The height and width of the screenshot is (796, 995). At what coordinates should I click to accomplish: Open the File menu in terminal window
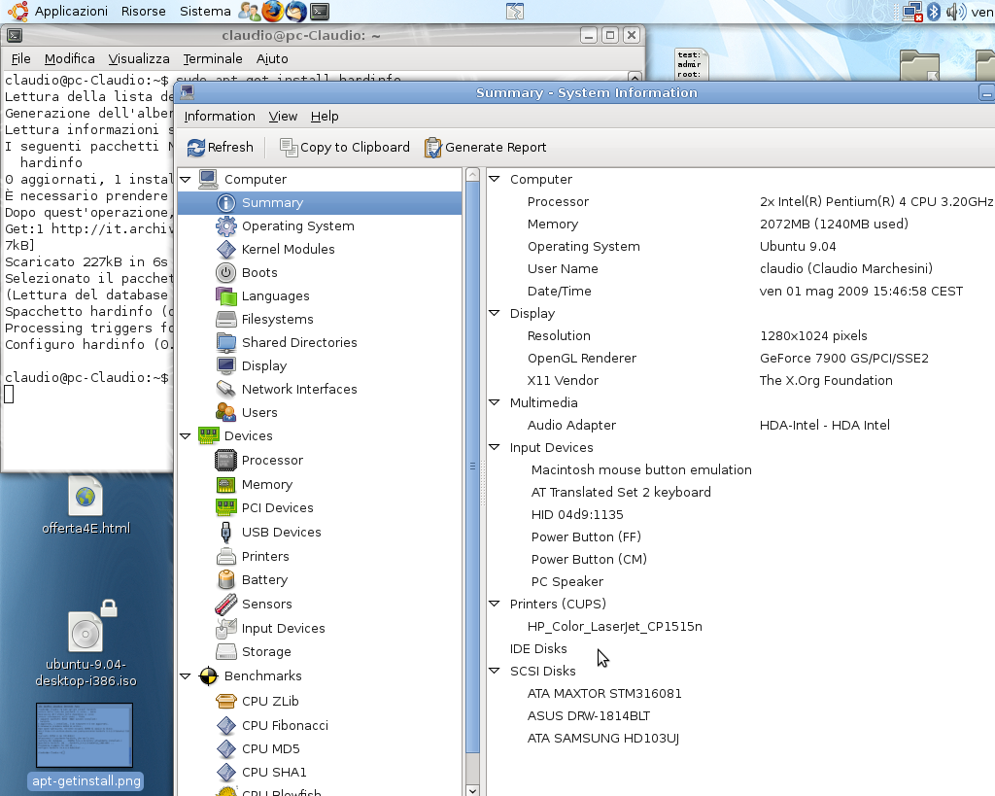(21, 59)
